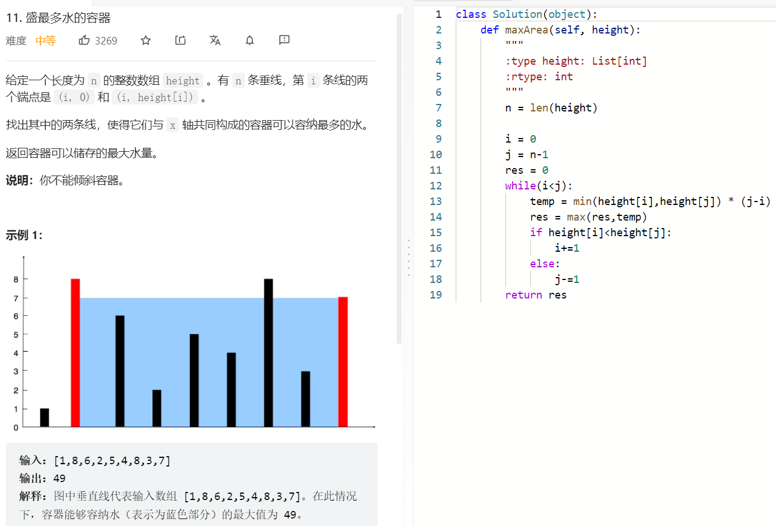Click the 说明：你不能倾斜容器 note
Viewport: 776px width, 526px height.
[65, 180]
